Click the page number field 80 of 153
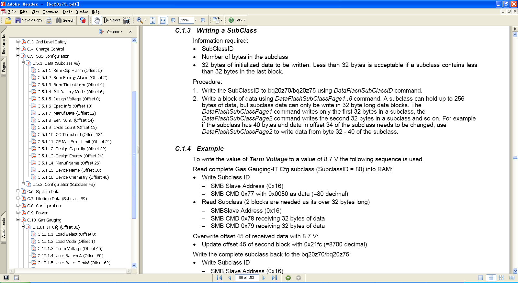This screenshot has width=518, height=283. 247,277
